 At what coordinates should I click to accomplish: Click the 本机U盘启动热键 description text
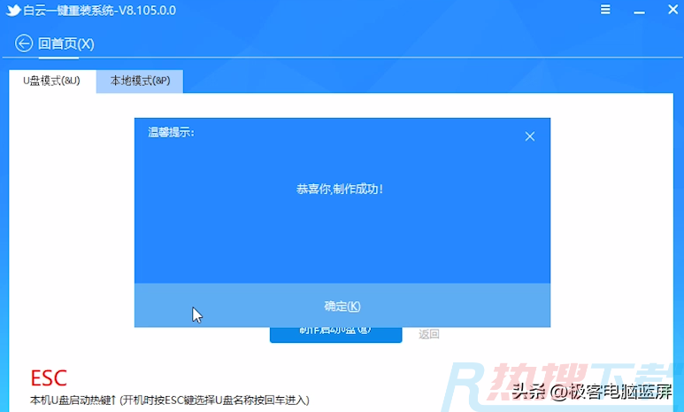(x=170, y=400)
